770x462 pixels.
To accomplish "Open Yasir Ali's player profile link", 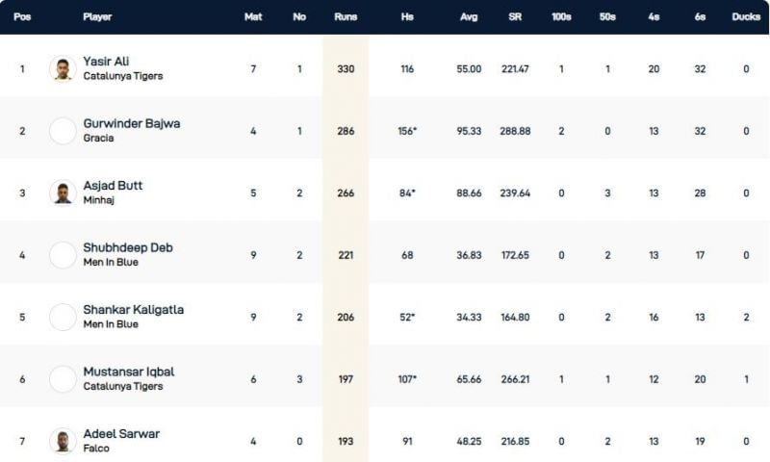I will (x=108, y=62).
